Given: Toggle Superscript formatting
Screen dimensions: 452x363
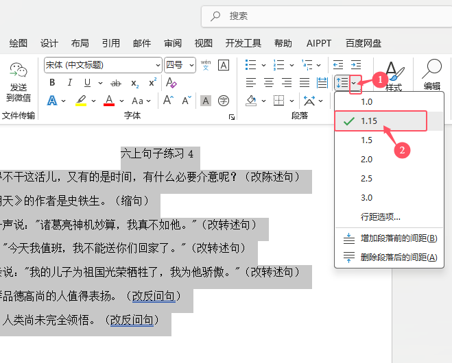Looking at the screenshot, I should [152, 82].
